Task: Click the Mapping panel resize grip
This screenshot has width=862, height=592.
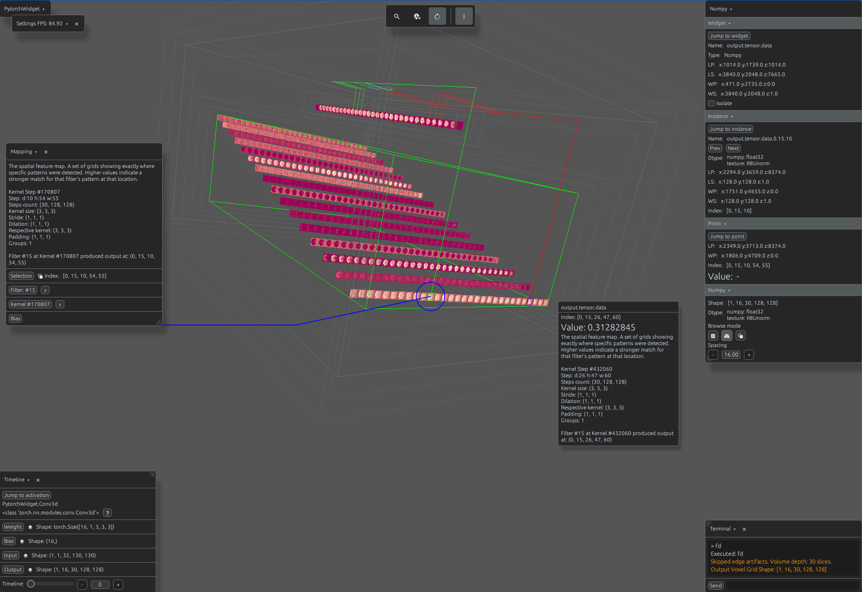Action: point(159,322)
